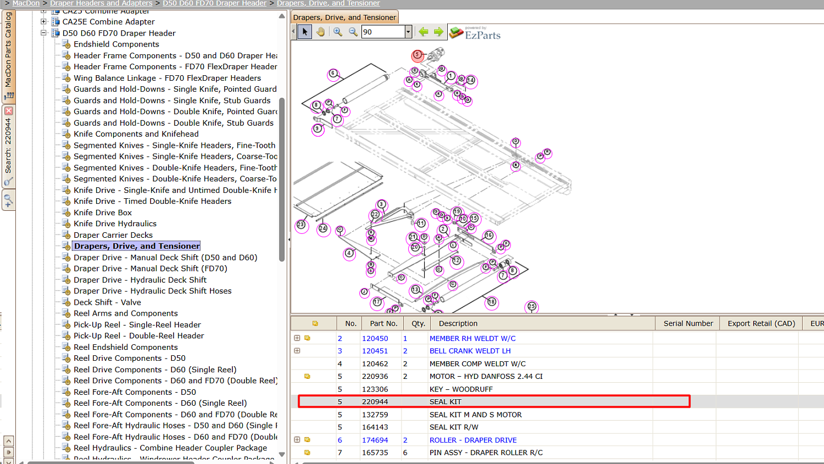
Task: Open a new search with the magnifier-plus tab
Action: [x=8, y=200]
